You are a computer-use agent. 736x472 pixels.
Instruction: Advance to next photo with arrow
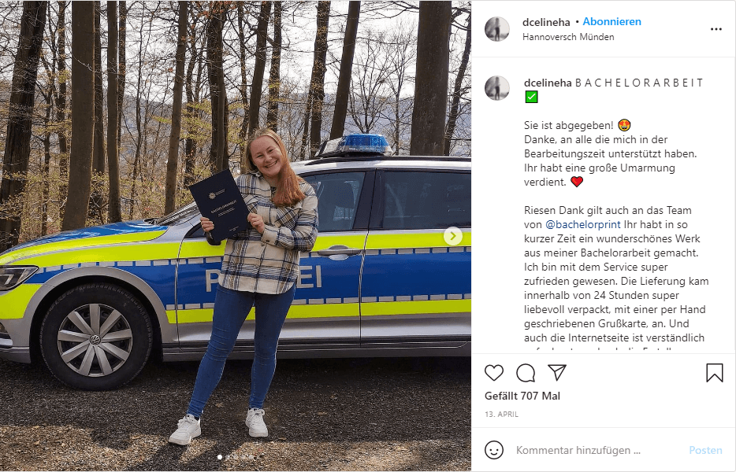point(453,236)
